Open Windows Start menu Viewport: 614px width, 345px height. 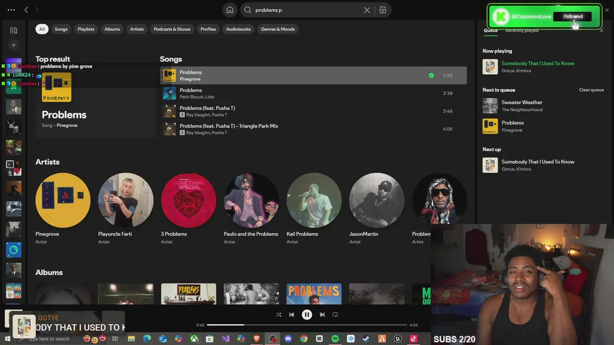tap(8, 339)
